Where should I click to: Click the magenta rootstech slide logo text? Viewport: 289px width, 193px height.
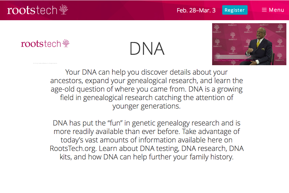coord(41,44)
